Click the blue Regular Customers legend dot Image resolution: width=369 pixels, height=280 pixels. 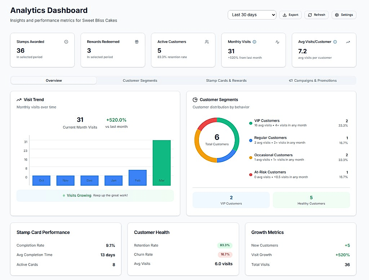(x=251, y=140)
